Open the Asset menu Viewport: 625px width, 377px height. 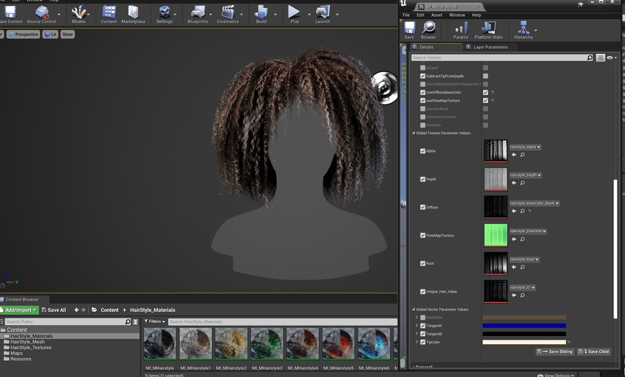pos(437,15)
